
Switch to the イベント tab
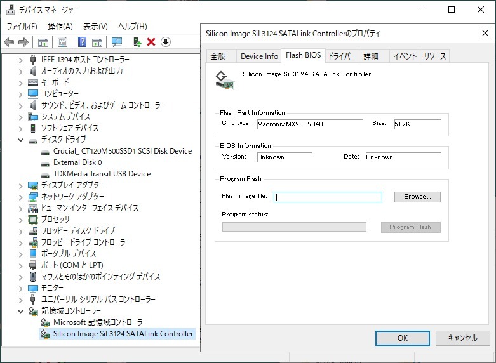[405, 56]
